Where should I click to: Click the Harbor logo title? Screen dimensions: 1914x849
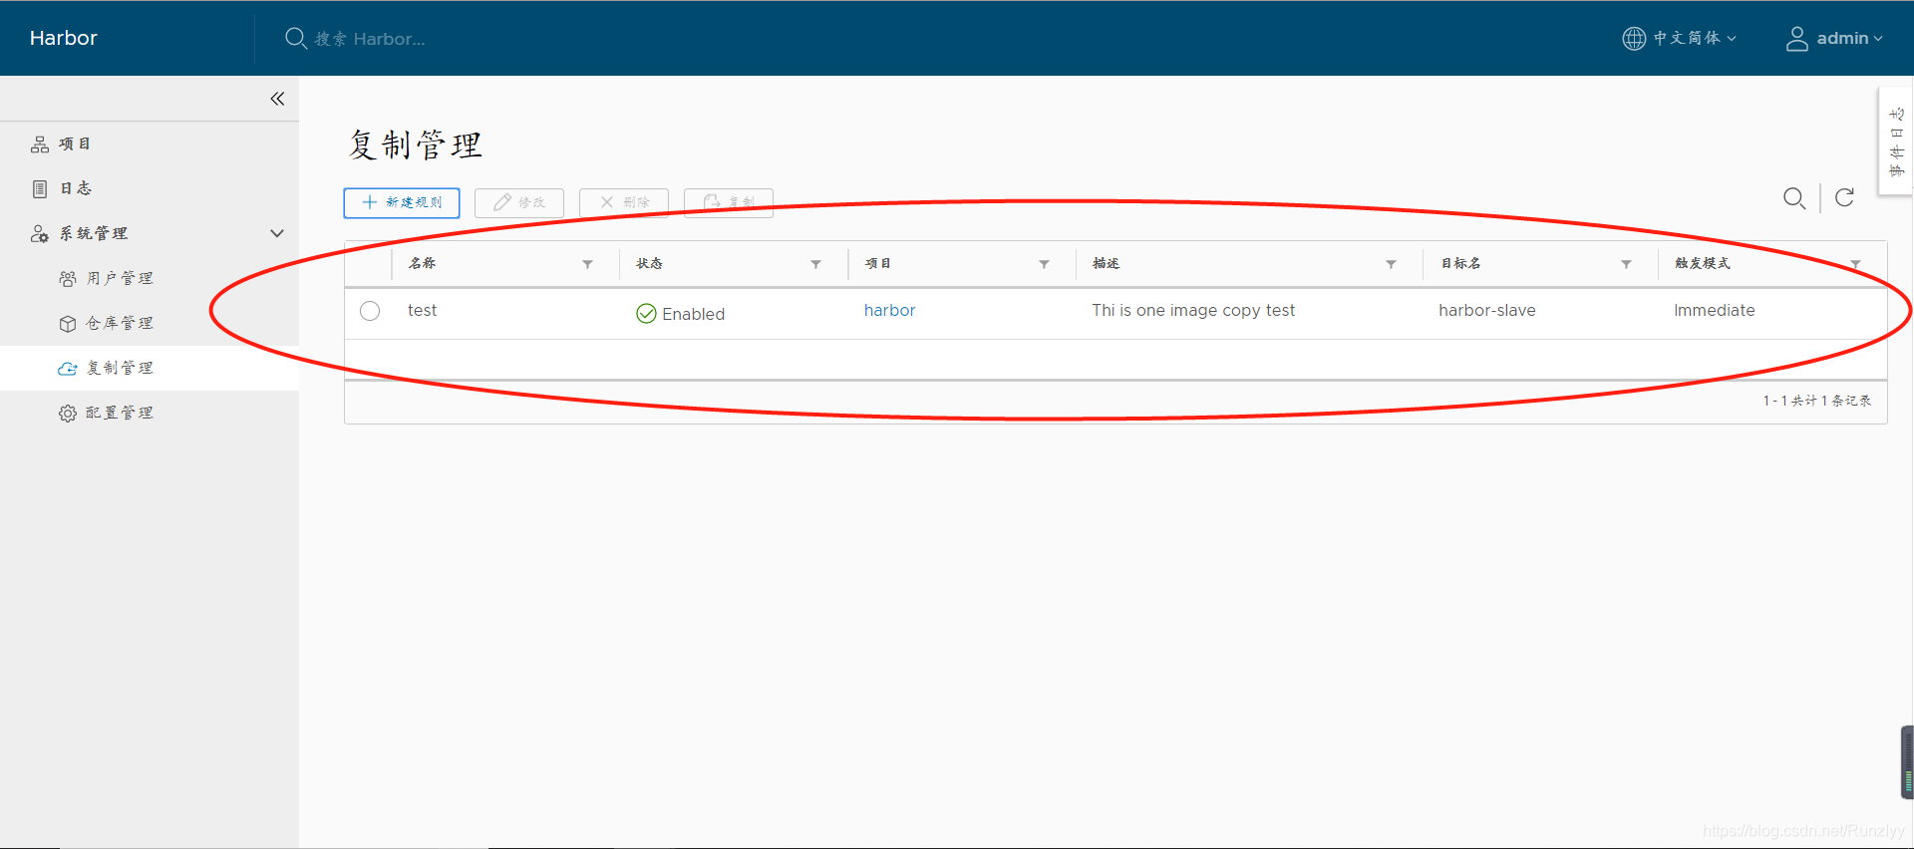[64, 38]
